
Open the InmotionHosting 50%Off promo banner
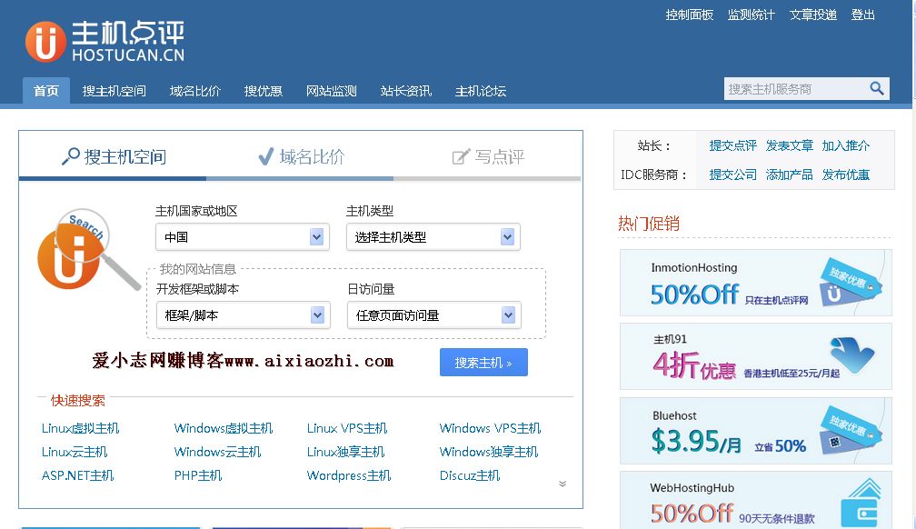[x=755, y=283]
